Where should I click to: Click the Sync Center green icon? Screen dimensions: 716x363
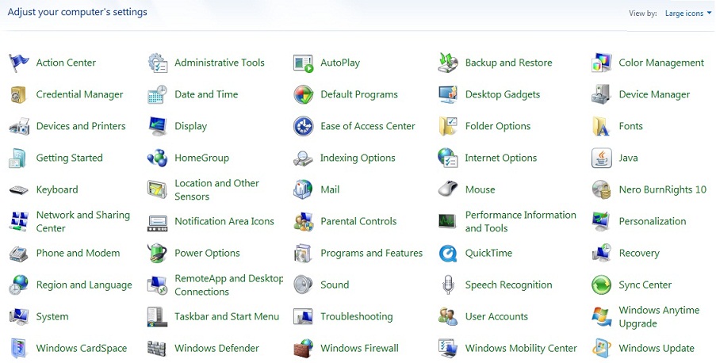601,285
